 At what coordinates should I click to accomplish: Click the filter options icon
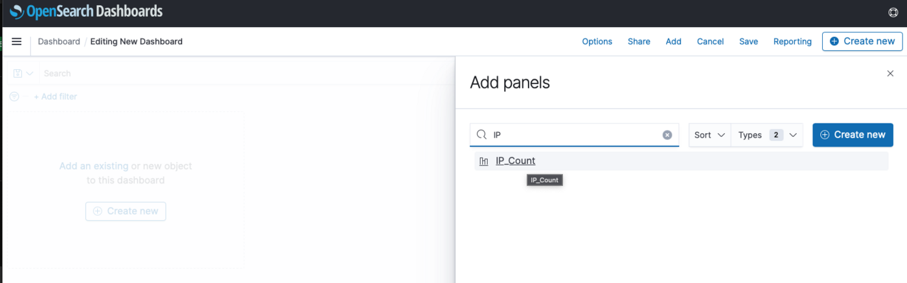click(x=14, y=96)
